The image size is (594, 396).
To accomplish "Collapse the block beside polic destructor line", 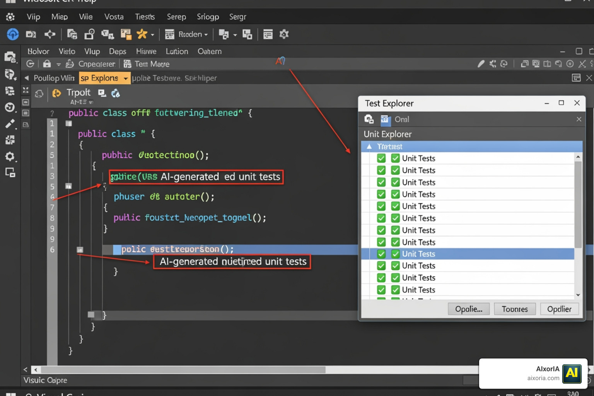I will coord(80,250).
